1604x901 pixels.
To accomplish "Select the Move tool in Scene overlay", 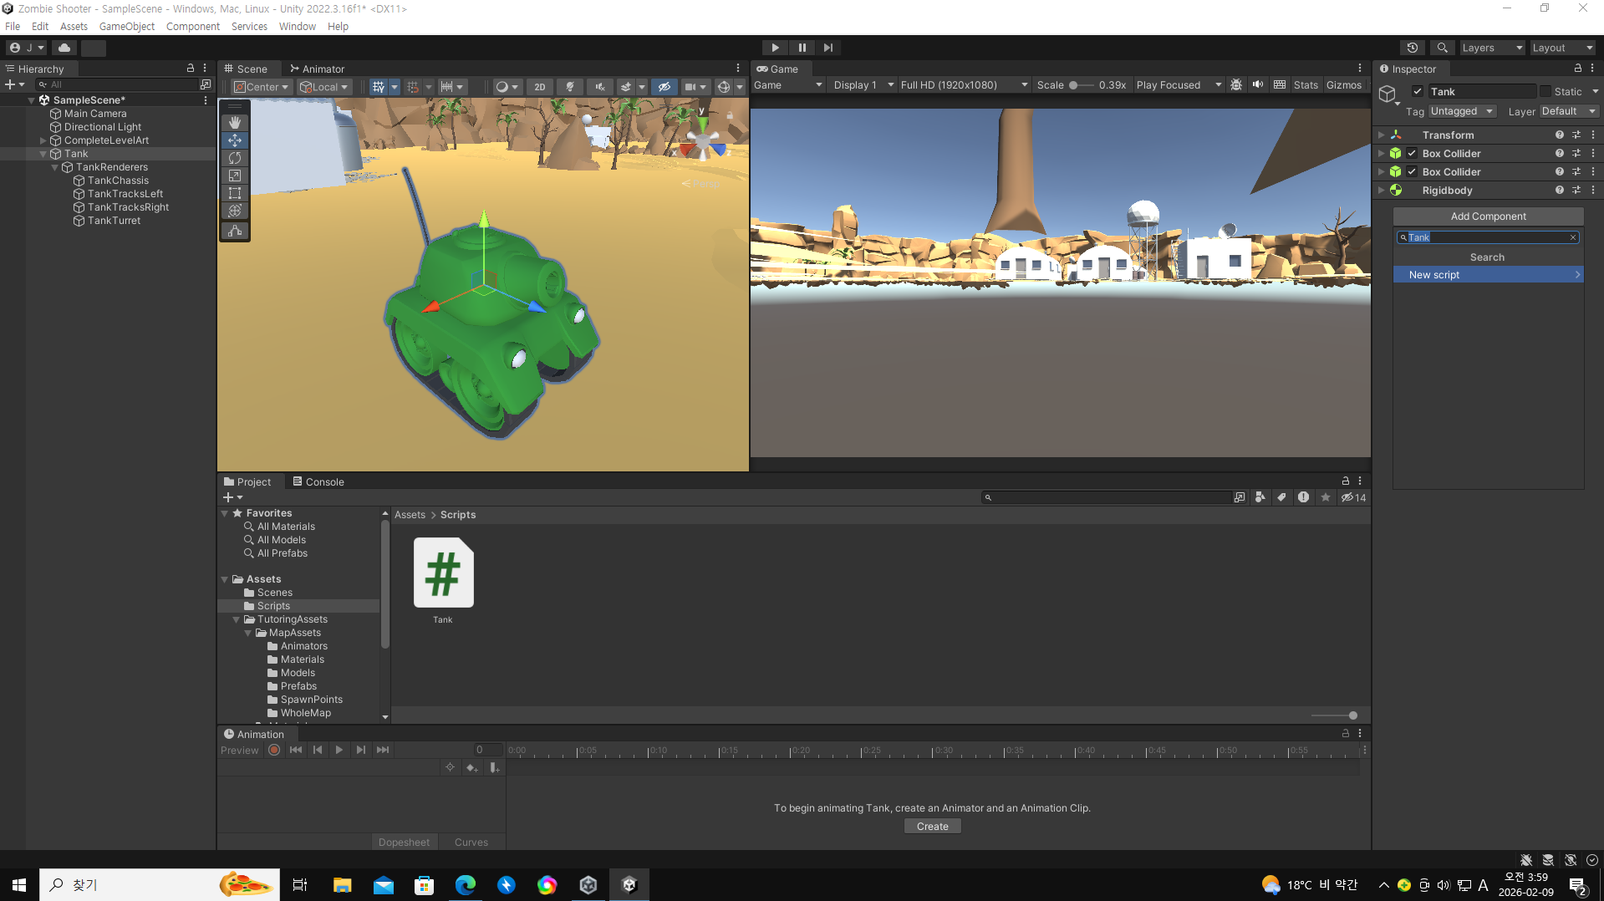I will (x=235, y=140).
